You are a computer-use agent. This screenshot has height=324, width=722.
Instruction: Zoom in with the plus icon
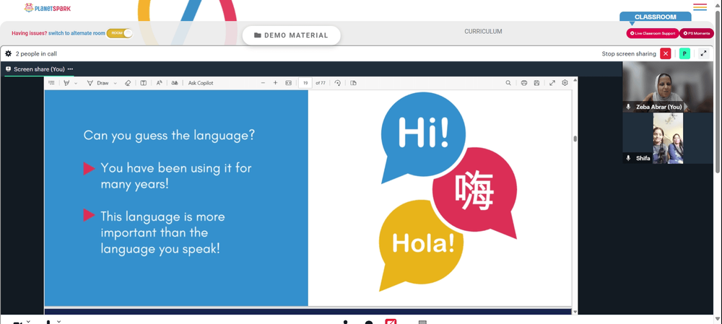coord(275,83)
